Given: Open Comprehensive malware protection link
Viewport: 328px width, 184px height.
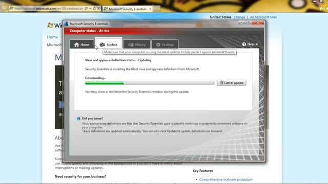Looking at the screenshot, I should 225,179.
